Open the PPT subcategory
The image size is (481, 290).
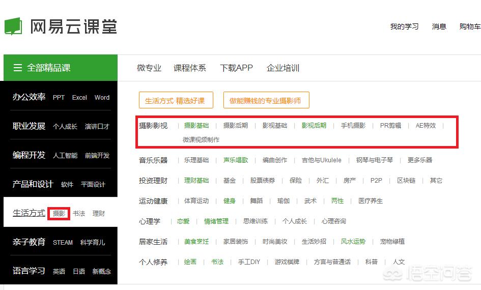coord(59,98)
